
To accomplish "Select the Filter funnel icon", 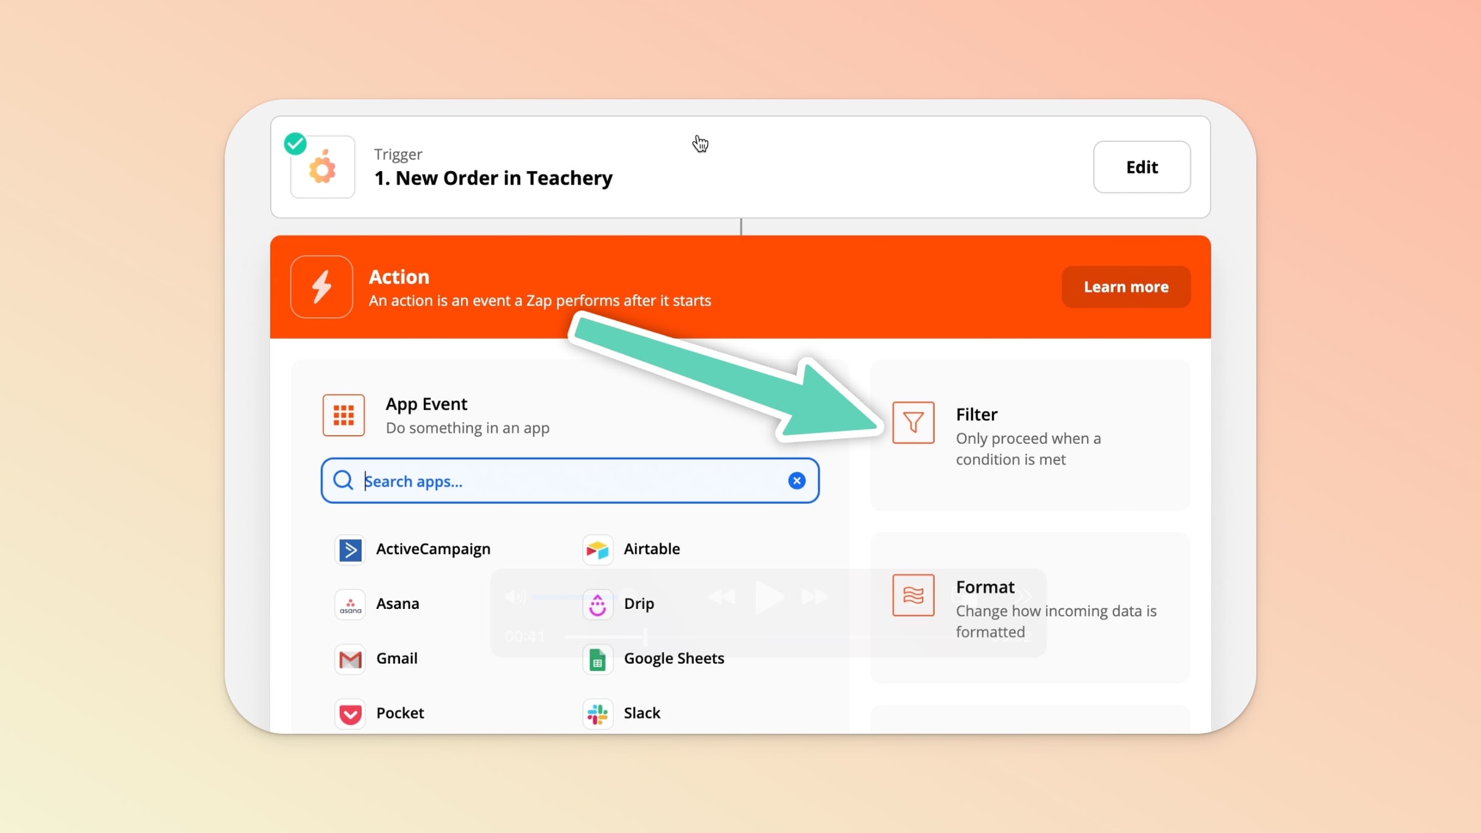I will pos(913,423).
